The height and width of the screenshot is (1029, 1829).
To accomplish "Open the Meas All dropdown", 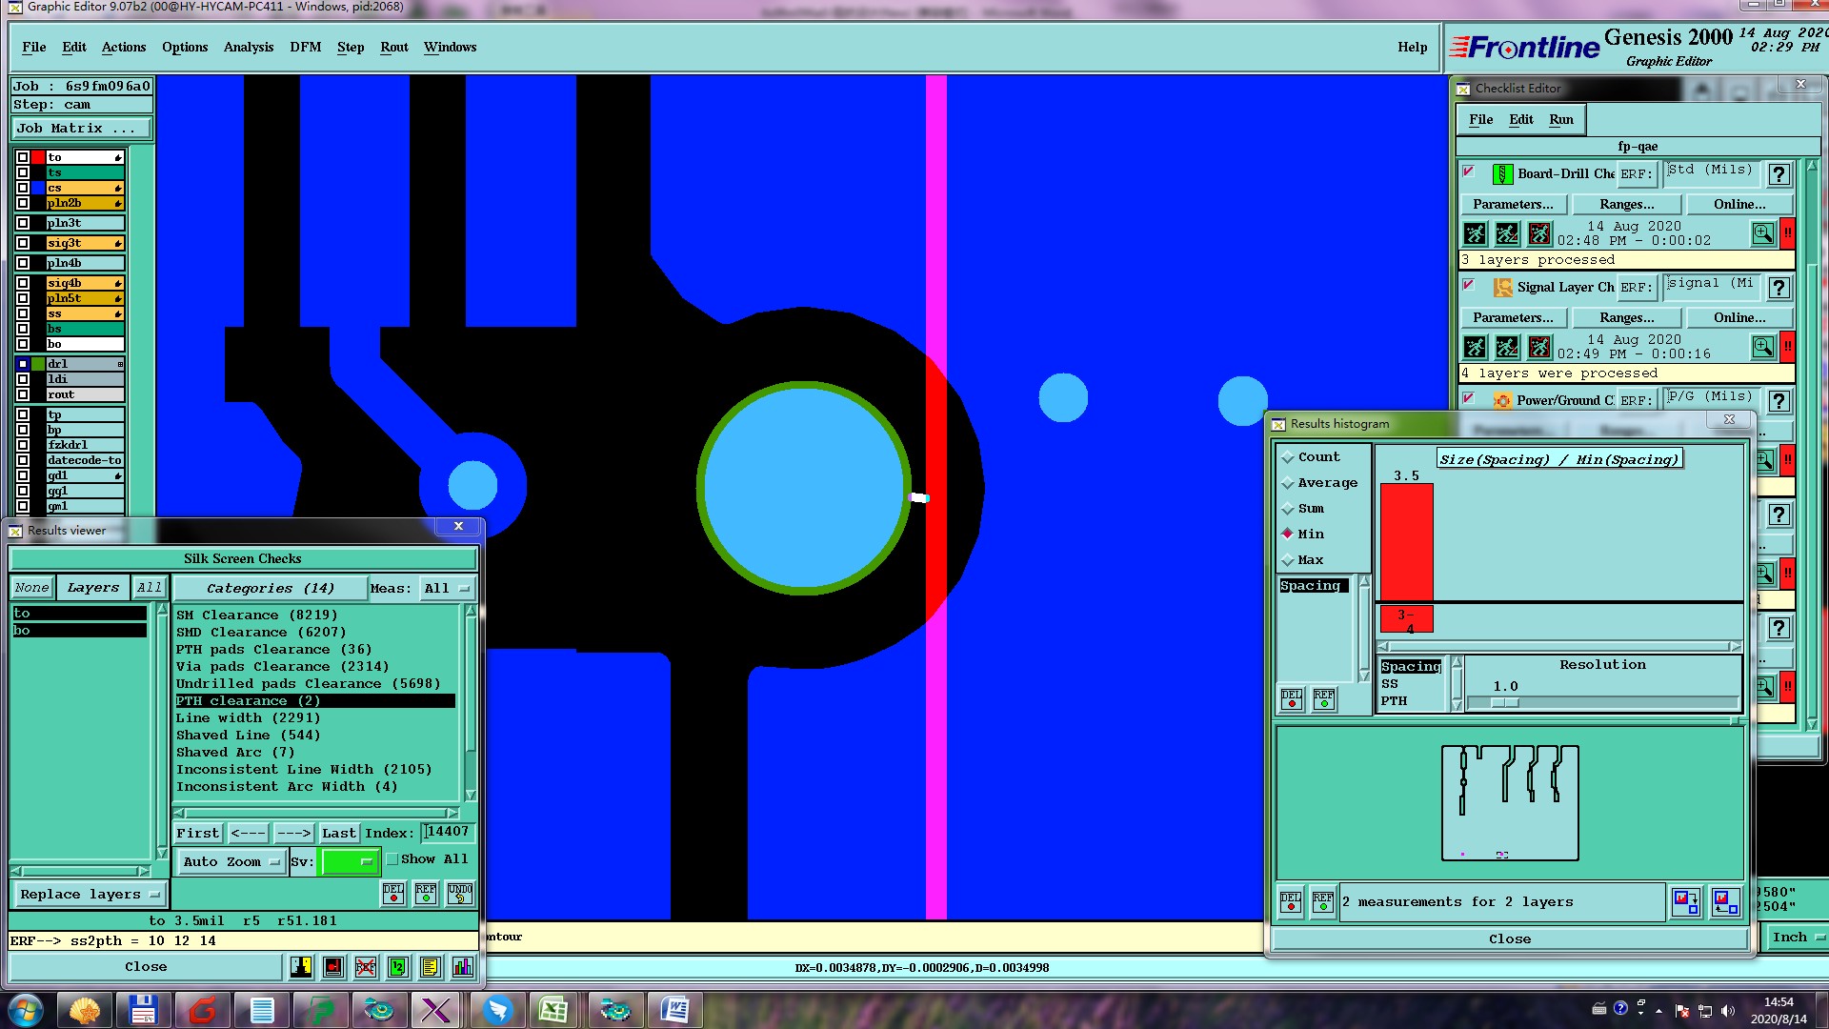I will (447, 589).
